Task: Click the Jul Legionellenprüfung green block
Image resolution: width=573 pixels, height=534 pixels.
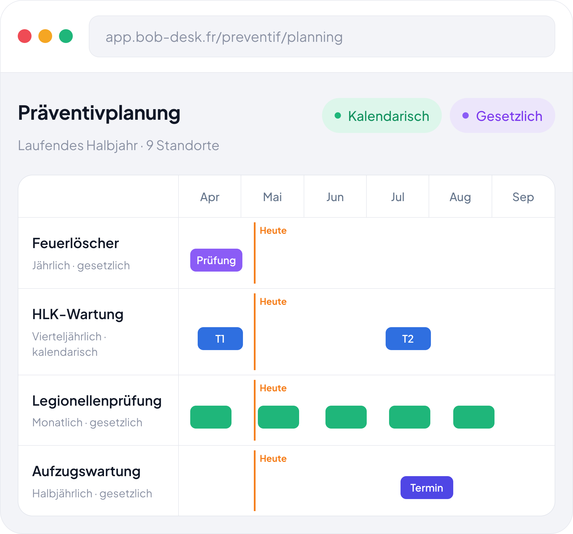Action: click(x=410, y=417)
